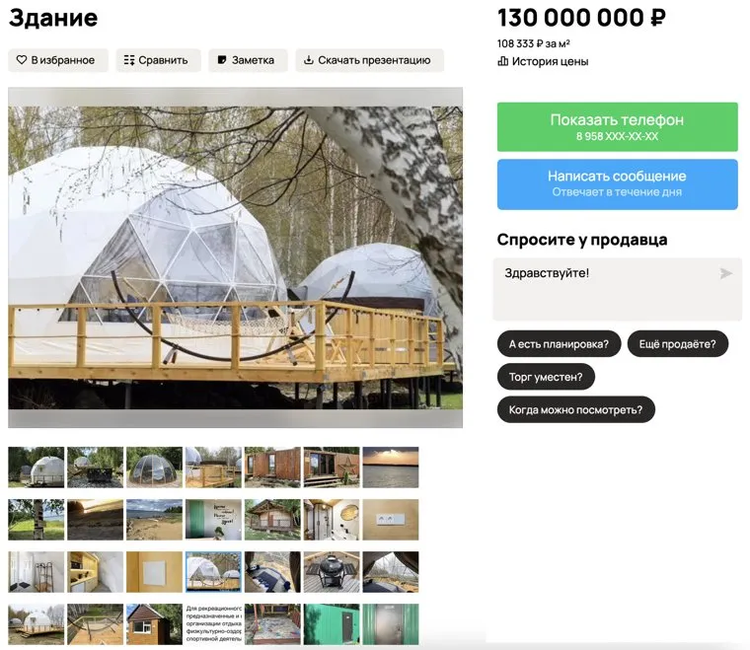Image resolution: width=750 pixels, height=650 pixels.
Task: View the black grill thumbnail
Action: (x=332, y=572)
